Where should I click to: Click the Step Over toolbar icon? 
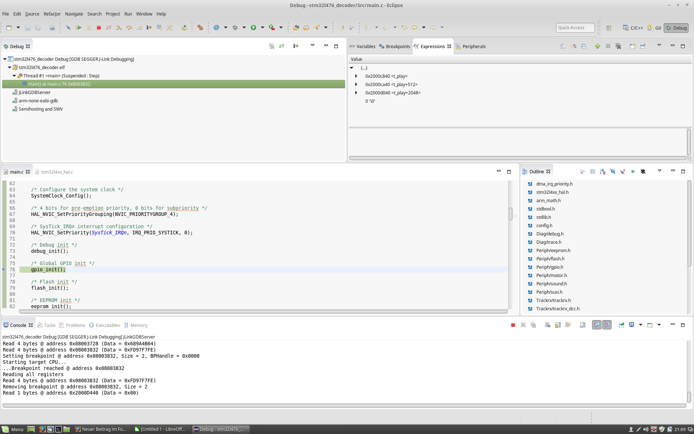[x=129, y=27]
